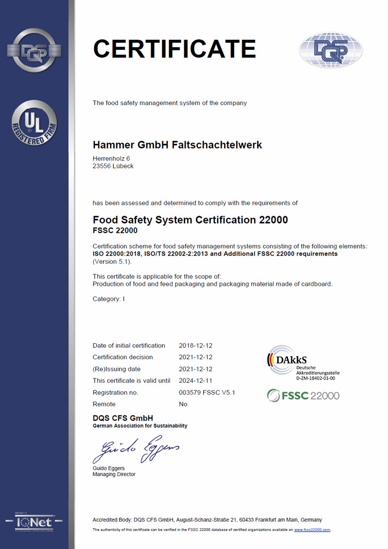Click the DQS CFS GmbH heading
This screenshot has width=388, height=549.
123,418
